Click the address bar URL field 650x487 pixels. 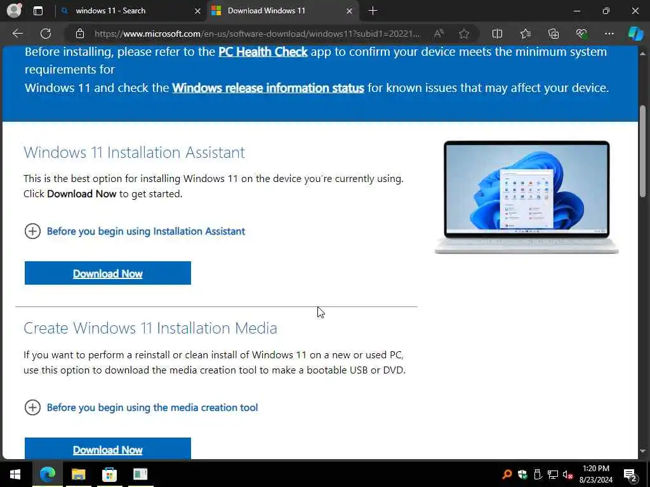pyautogui.click(x=257, y=34)
